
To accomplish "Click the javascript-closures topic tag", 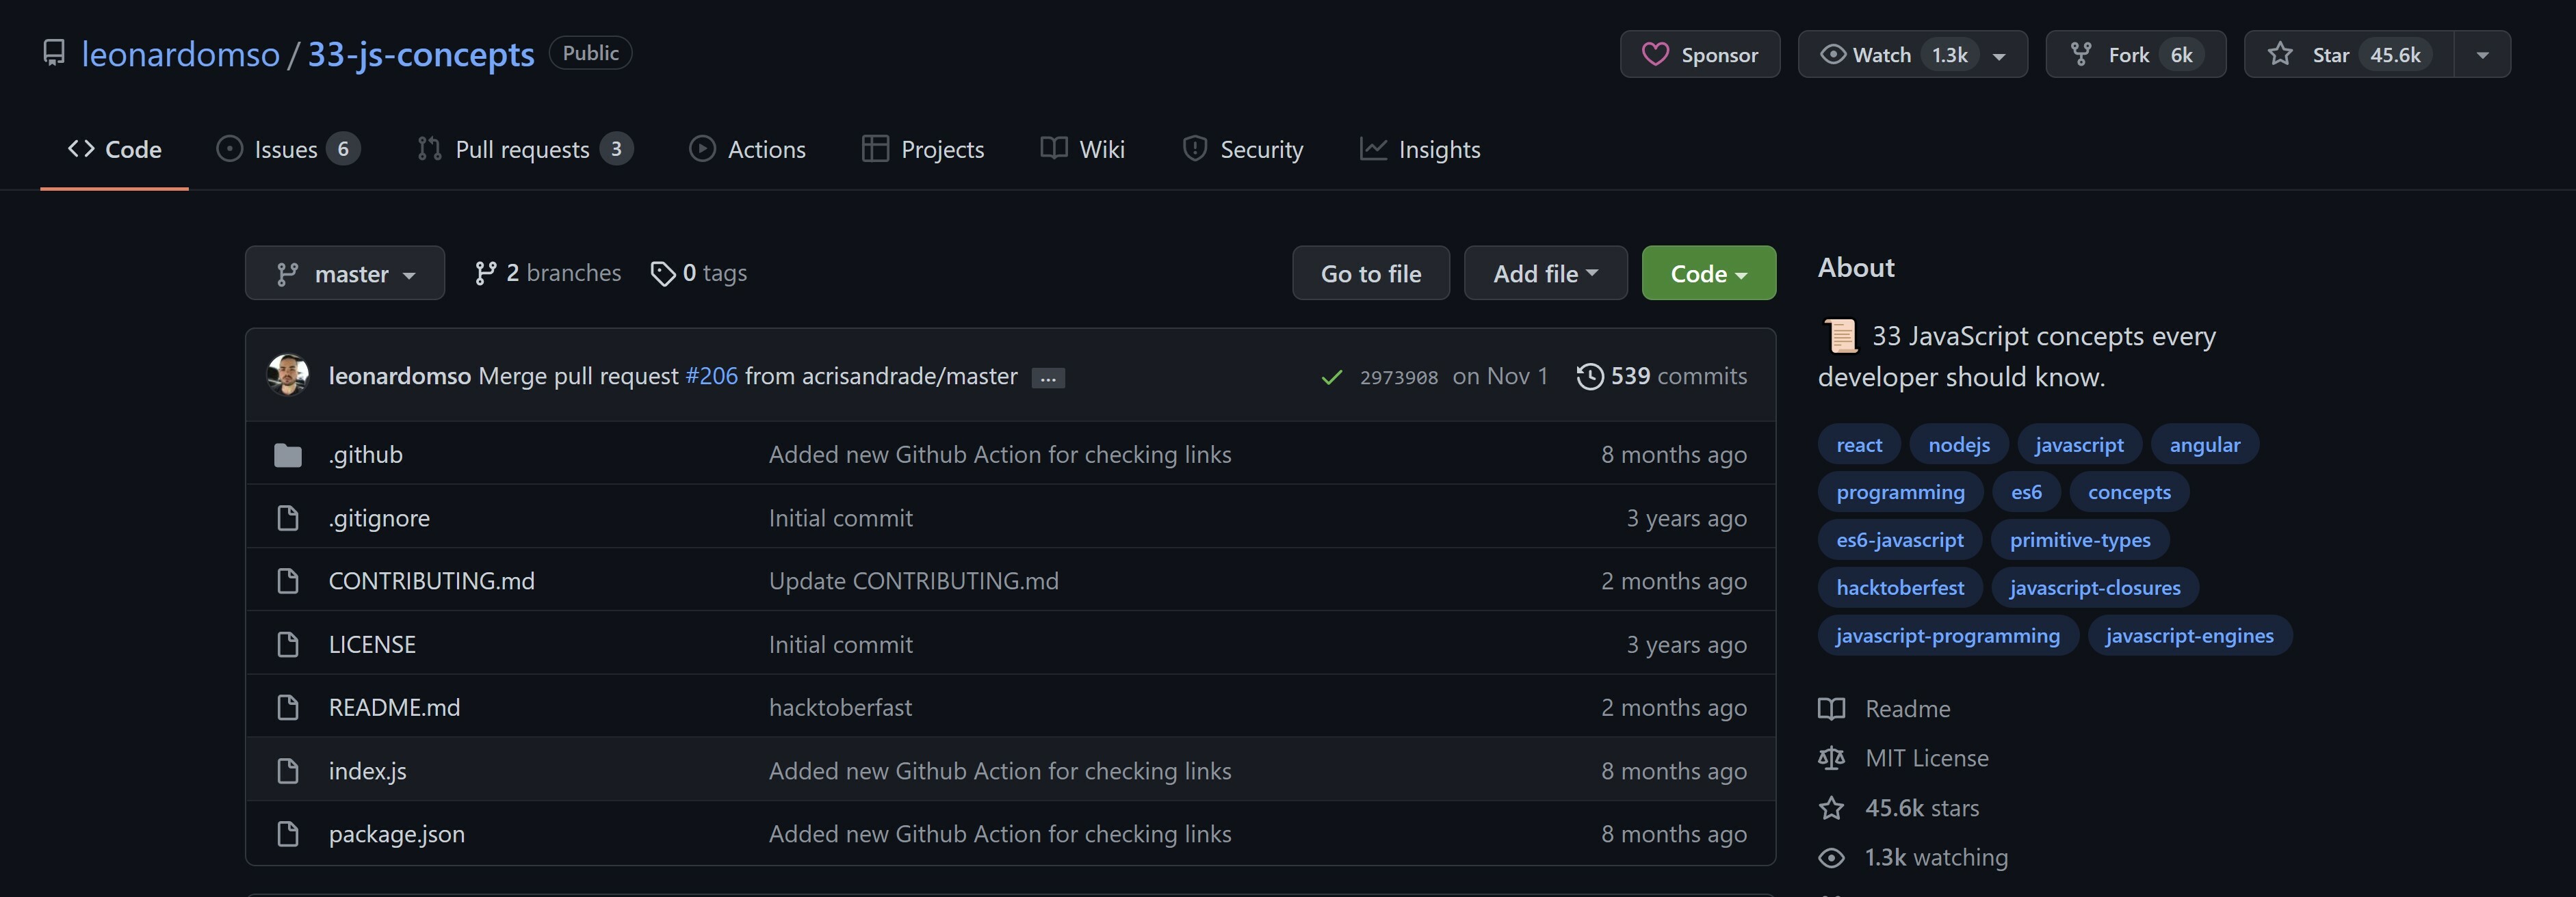I will click(x=2094, y=587).
